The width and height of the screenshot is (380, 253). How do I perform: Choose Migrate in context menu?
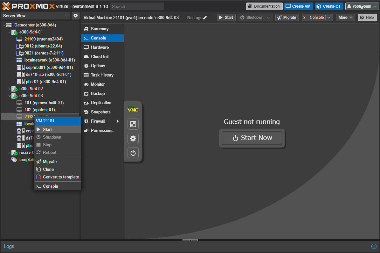pos(58,162)
